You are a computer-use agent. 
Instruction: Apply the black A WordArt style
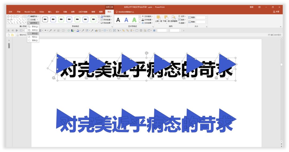(x=118, y=20)
